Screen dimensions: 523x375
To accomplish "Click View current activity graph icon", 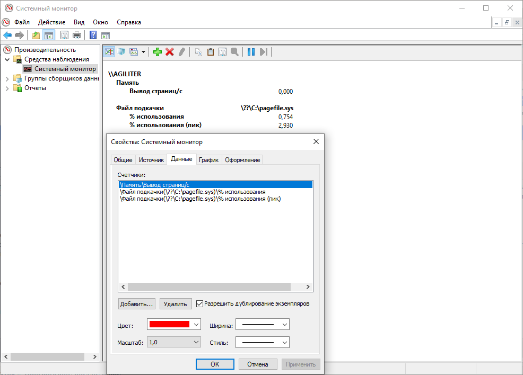I will click(109, 52).
